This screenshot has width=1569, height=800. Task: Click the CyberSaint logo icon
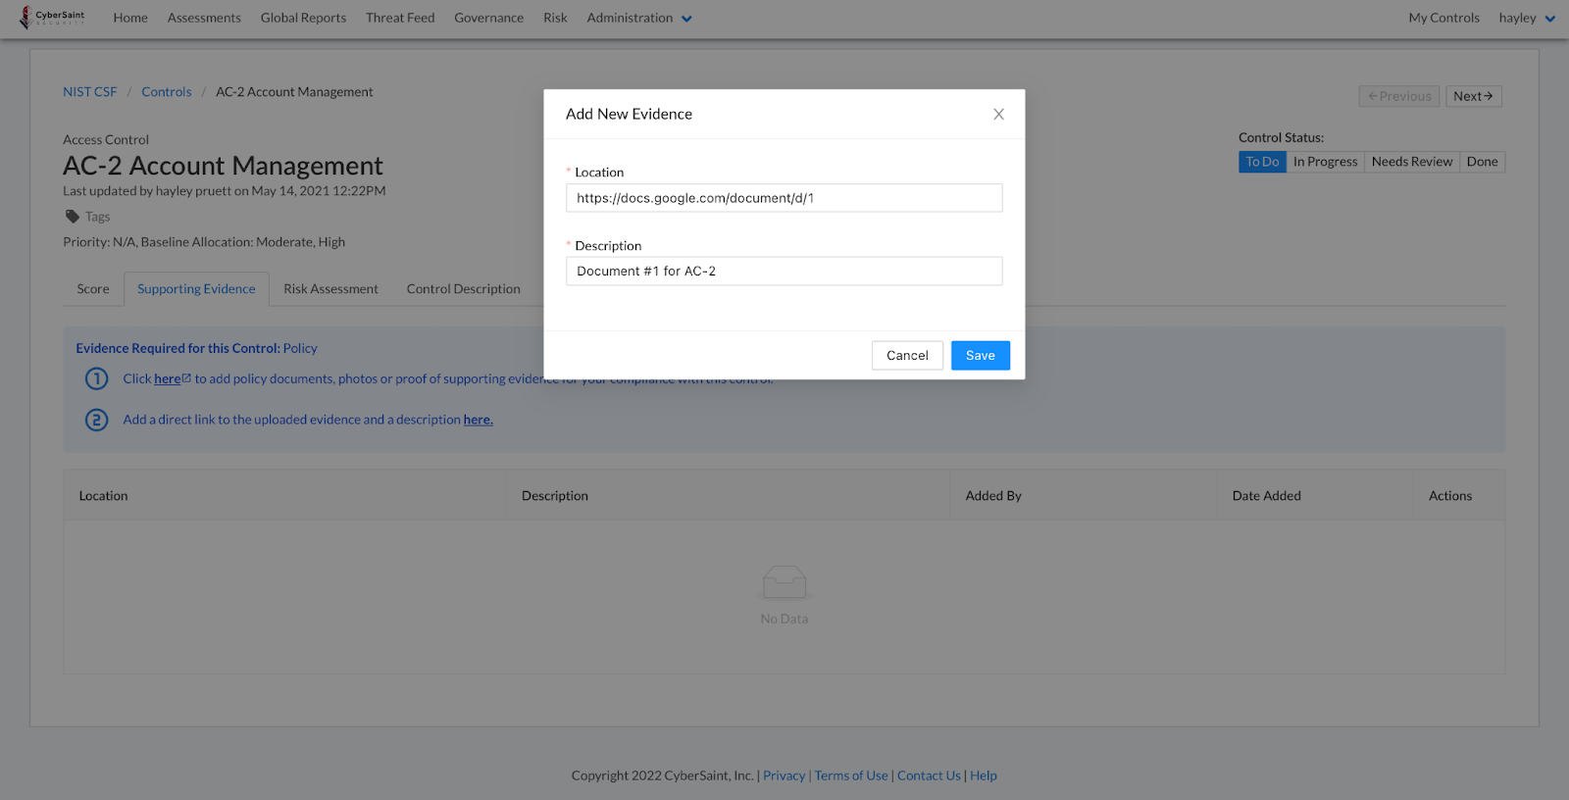pos(25,18)
